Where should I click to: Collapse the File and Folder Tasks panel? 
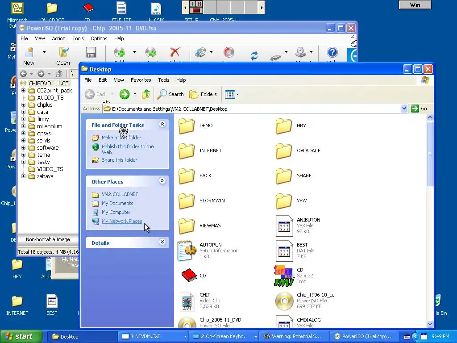162,124
